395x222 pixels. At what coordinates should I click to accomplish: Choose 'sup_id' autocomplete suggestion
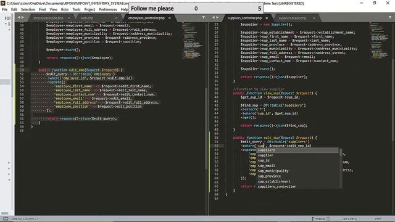point(297,160)
